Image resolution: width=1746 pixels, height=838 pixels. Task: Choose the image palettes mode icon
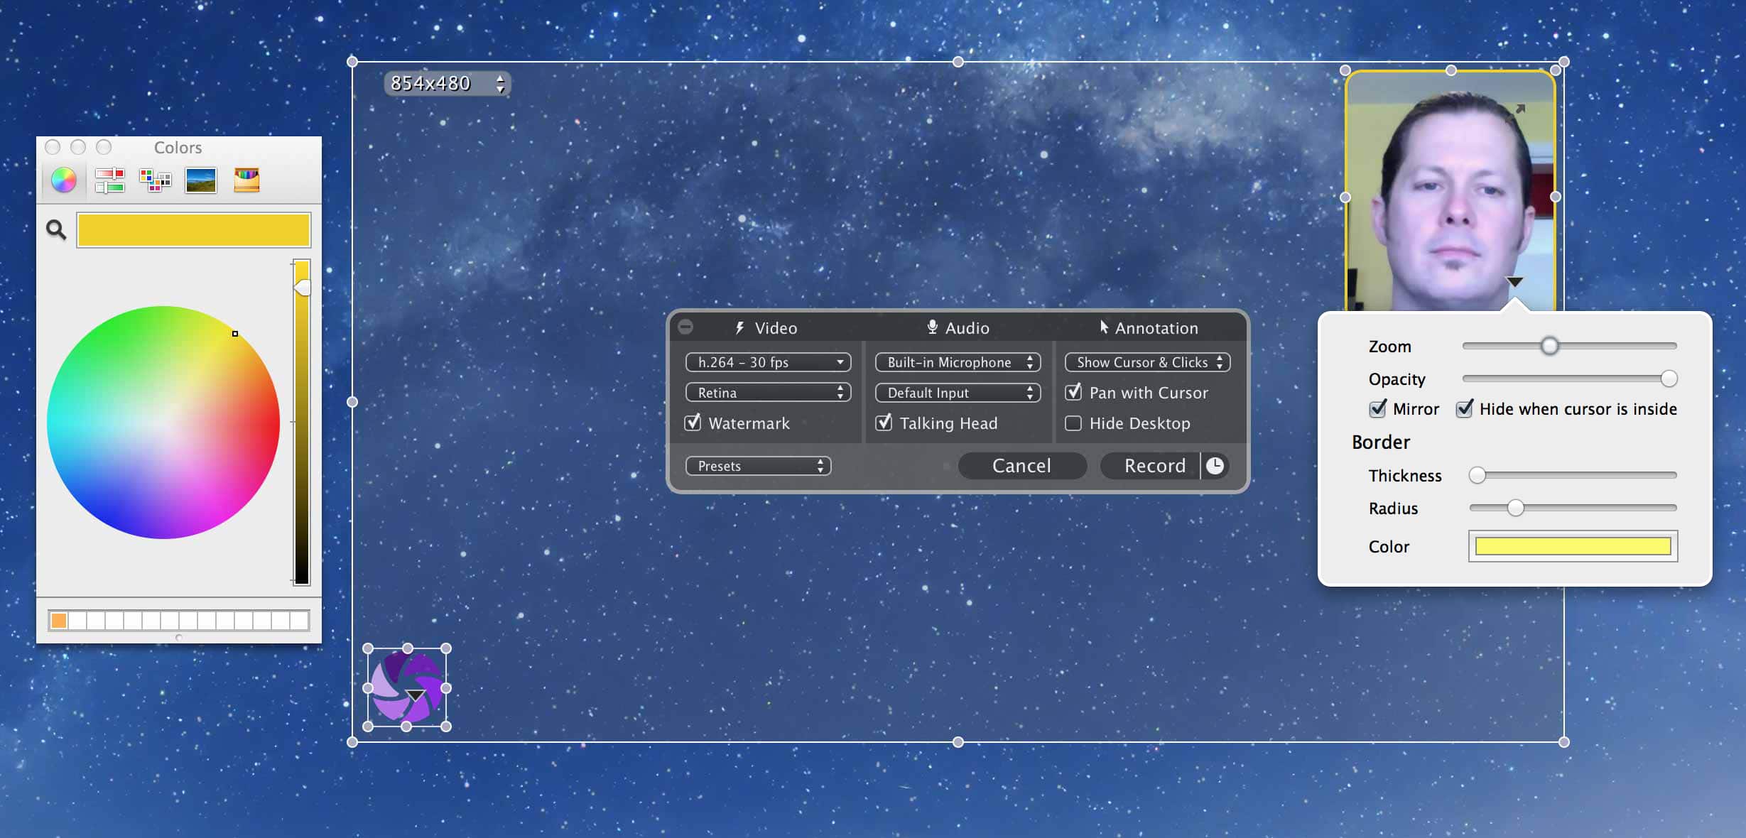(201, 180)
